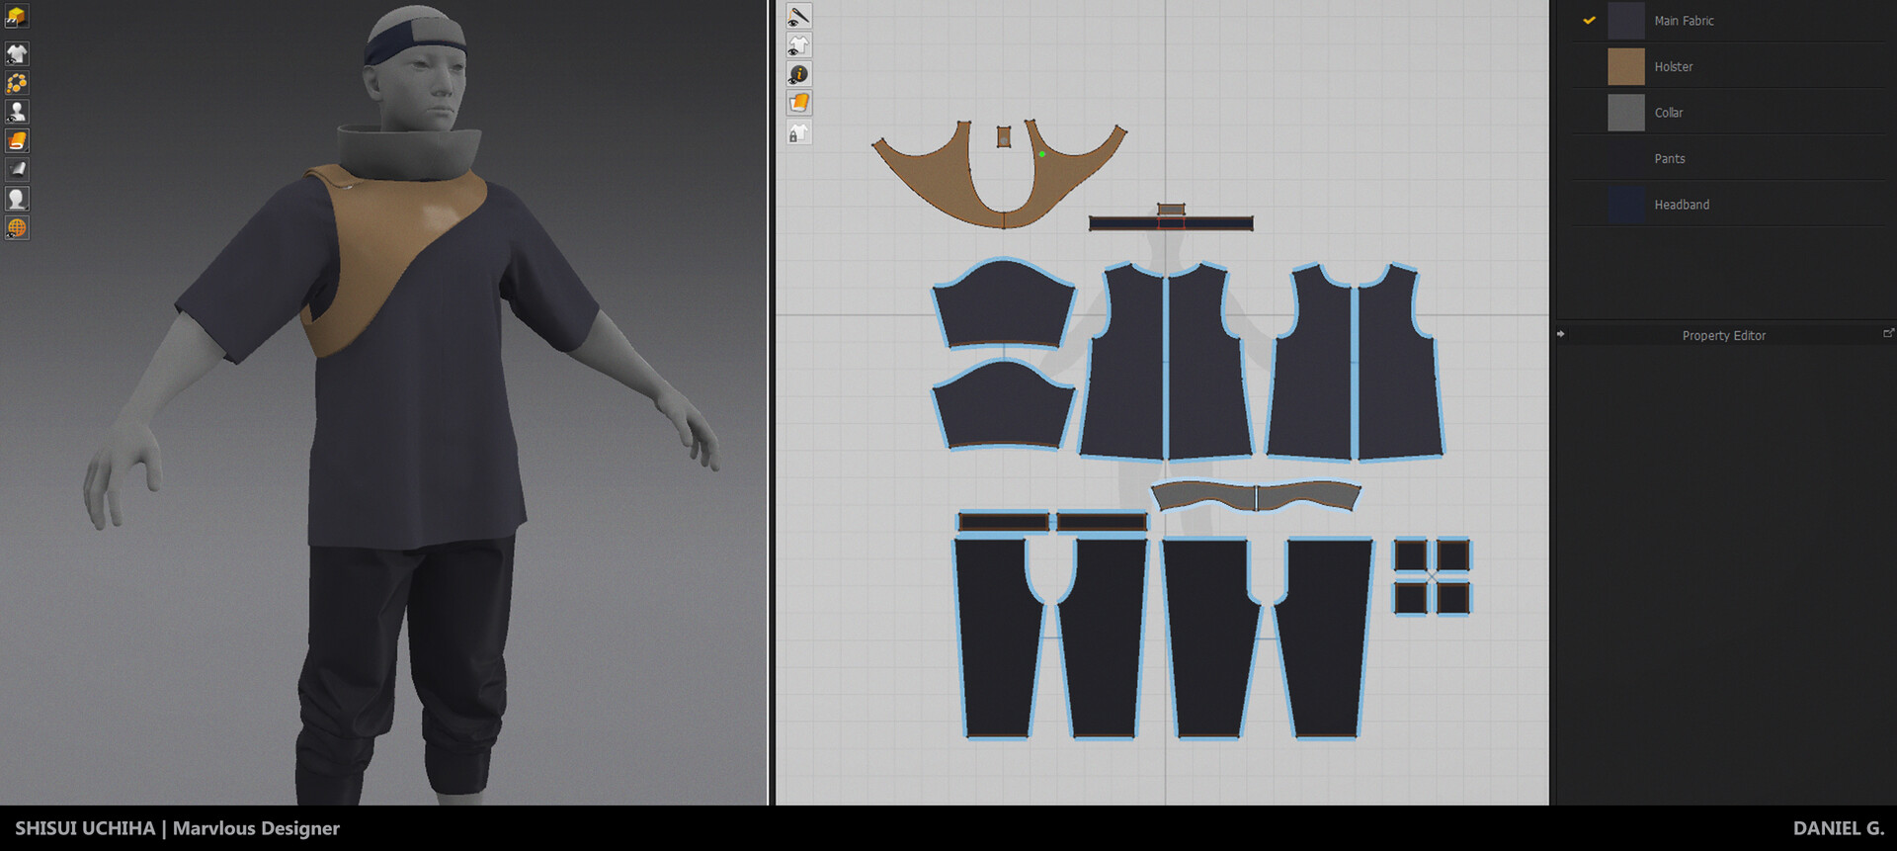Toggle Show Garment in 3D view toolbar
1897x851 pixels.
(x=17, y=53)
